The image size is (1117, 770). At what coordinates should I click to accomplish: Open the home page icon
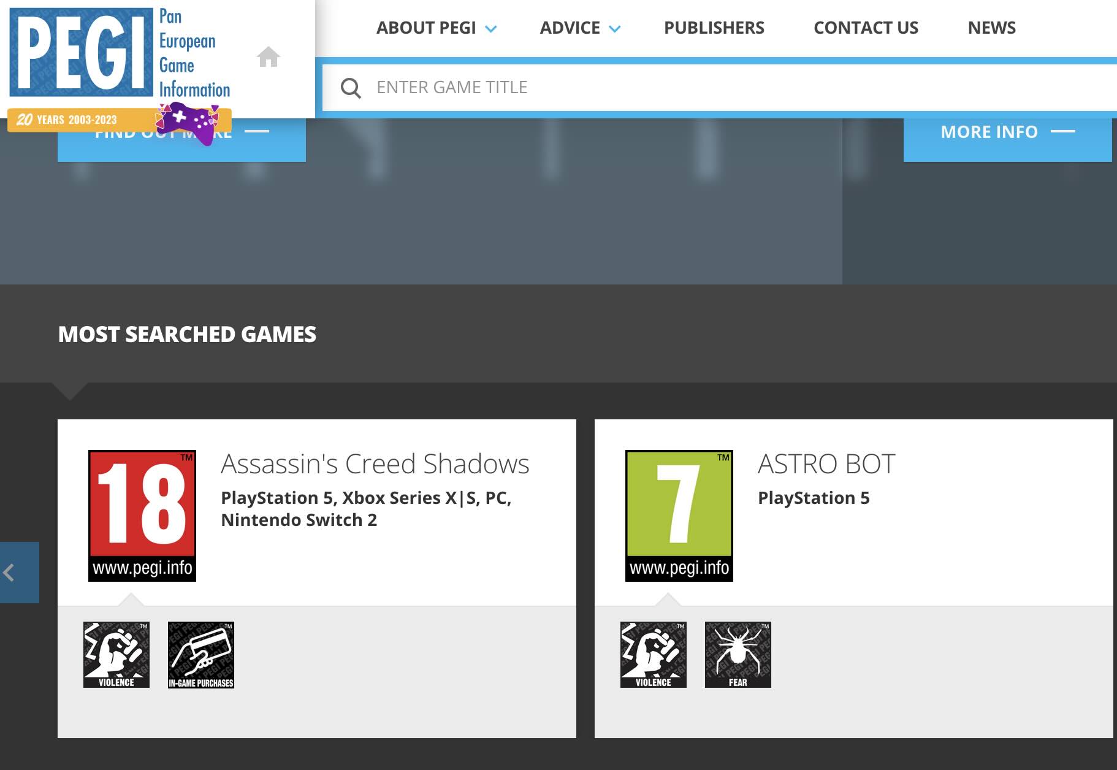pos(268,57)
